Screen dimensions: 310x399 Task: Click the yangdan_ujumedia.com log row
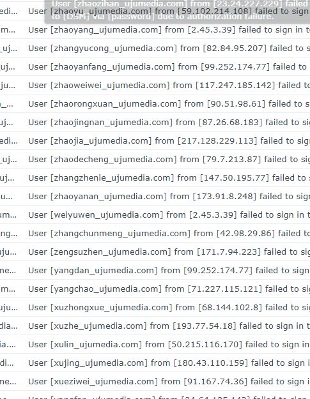[155, 271]
